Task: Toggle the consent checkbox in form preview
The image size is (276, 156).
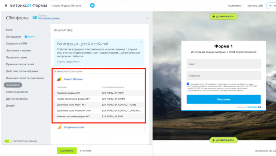Action: tap(188, 84)
